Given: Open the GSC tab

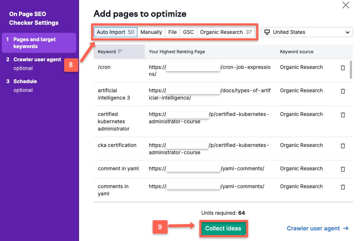Looking at the screenshot, I should pyautogui.click(x=188, y=32).
